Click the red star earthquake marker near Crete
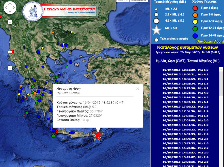Viewport: 224px width, 167px height. click(x=98, y=135)
